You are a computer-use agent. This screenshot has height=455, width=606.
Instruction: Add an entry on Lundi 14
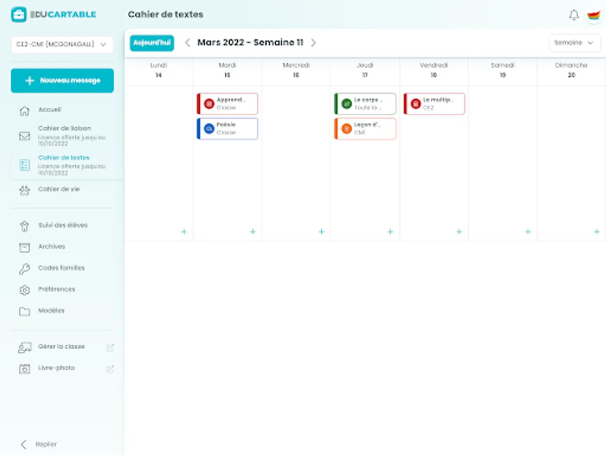(184, 232)
